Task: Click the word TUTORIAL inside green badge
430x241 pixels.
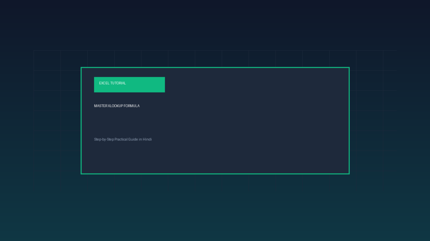Action: (118, 83)
